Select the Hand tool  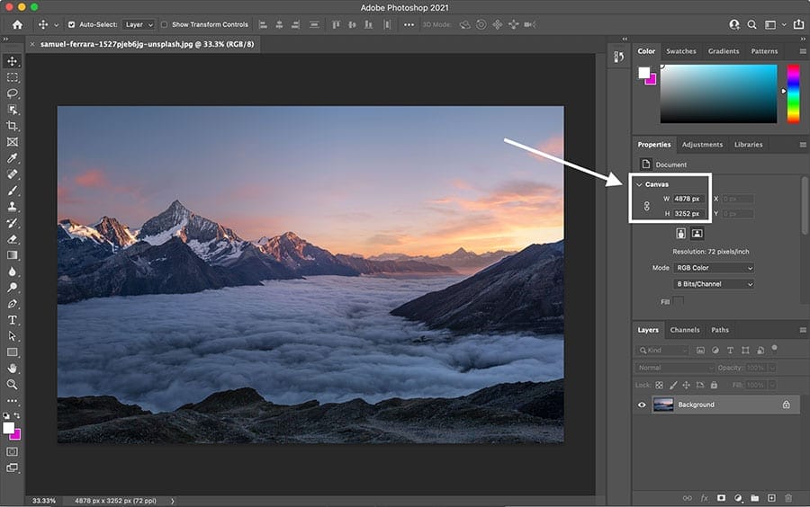13,369
